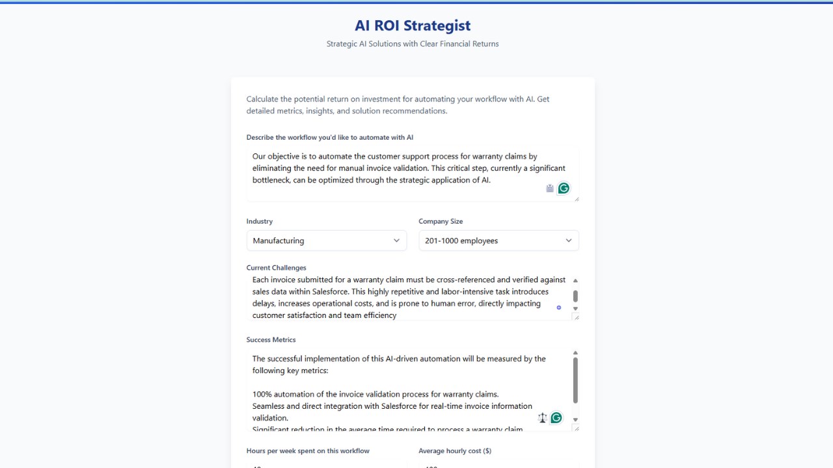Click the chevron arrow of the Industry select
This screenshot has height=468, width=833.
pos(396,240)
